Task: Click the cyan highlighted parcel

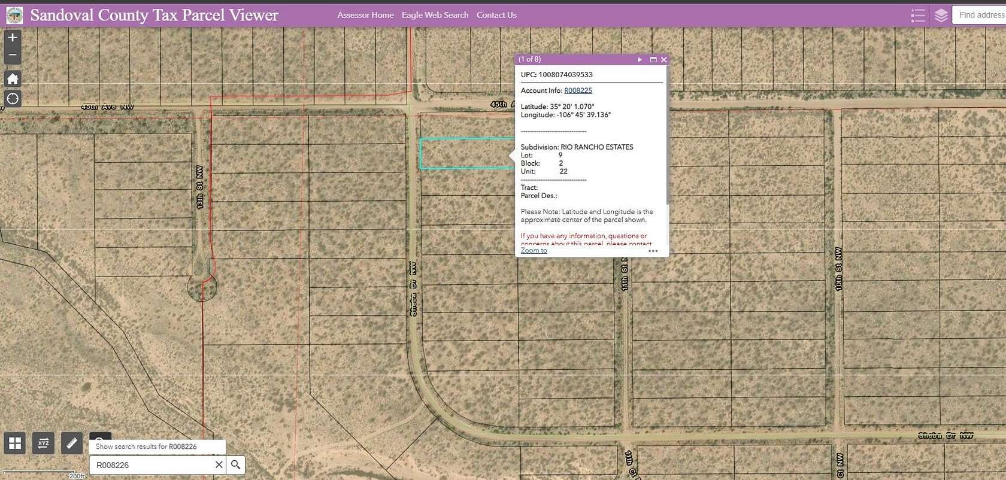Action: click(467, 154)
